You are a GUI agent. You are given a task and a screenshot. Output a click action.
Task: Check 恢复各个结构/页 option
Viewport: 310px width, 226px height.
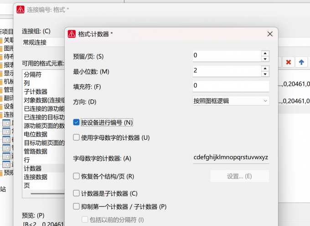(x=76, y=176)
